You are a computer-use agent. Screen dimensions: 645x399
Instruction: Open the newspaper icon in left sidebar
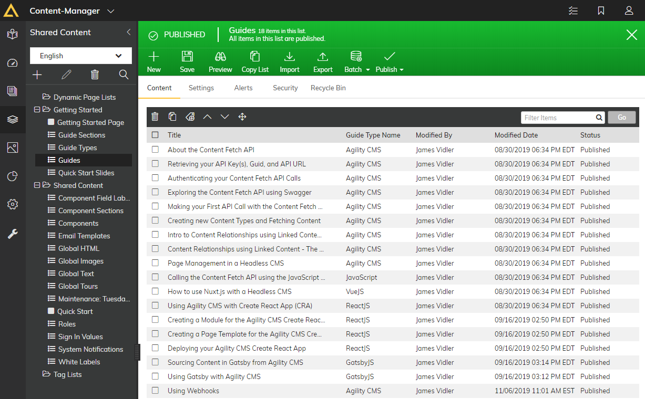13,91
